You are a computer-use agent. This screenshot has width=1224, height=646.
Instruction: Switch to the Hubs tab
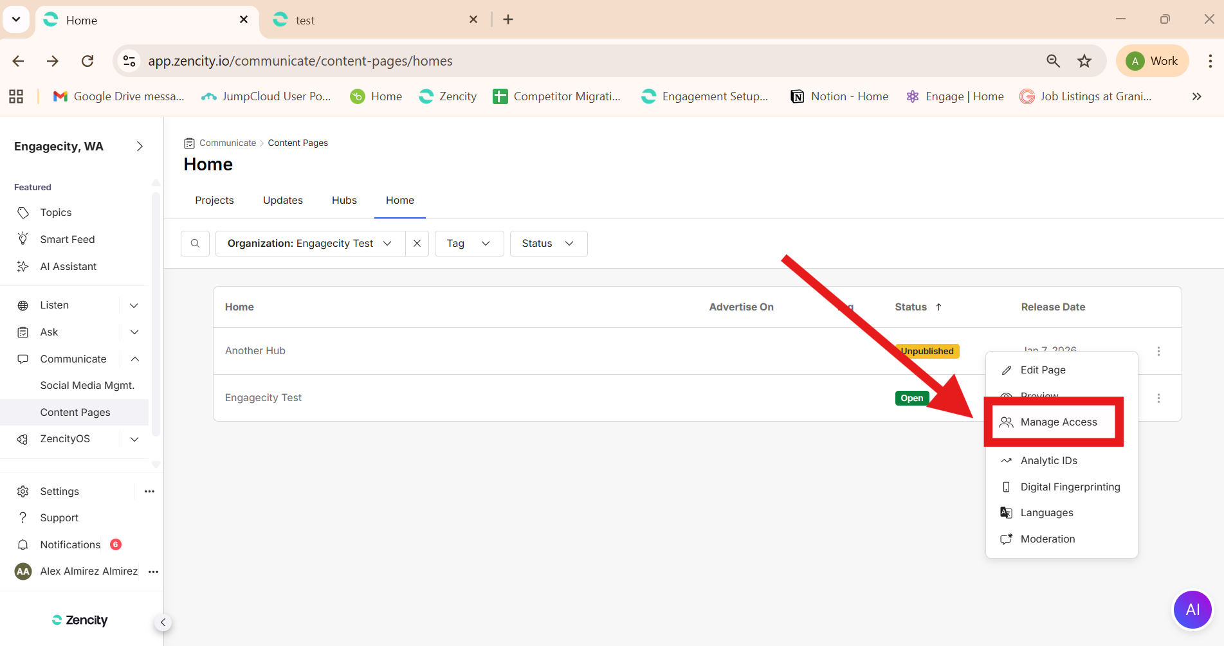pos(344,201)
